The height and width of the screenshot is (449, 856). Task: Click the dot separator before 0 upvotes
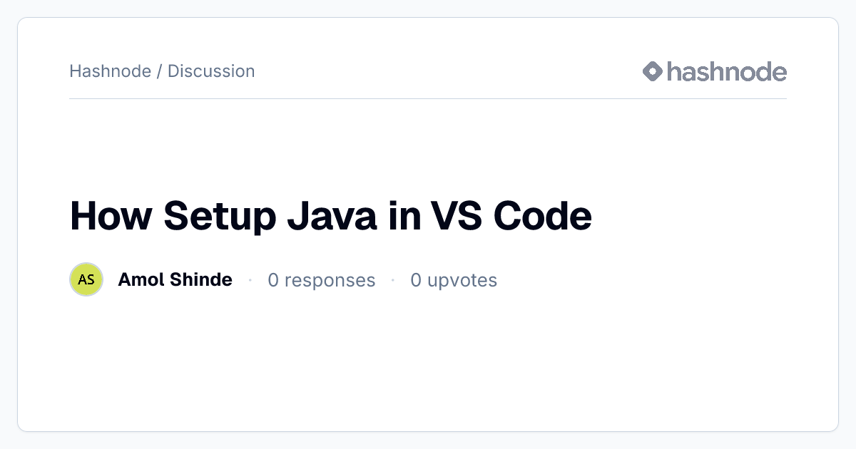point(393,280)
